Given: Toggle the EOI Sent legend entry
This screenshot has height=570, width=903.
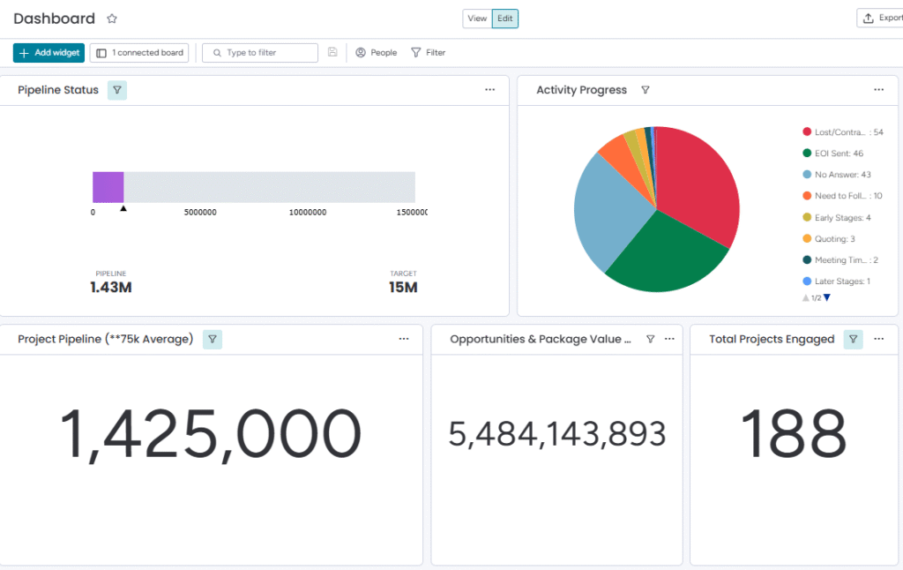Looking at the screenshot, I should coord(838,154).
